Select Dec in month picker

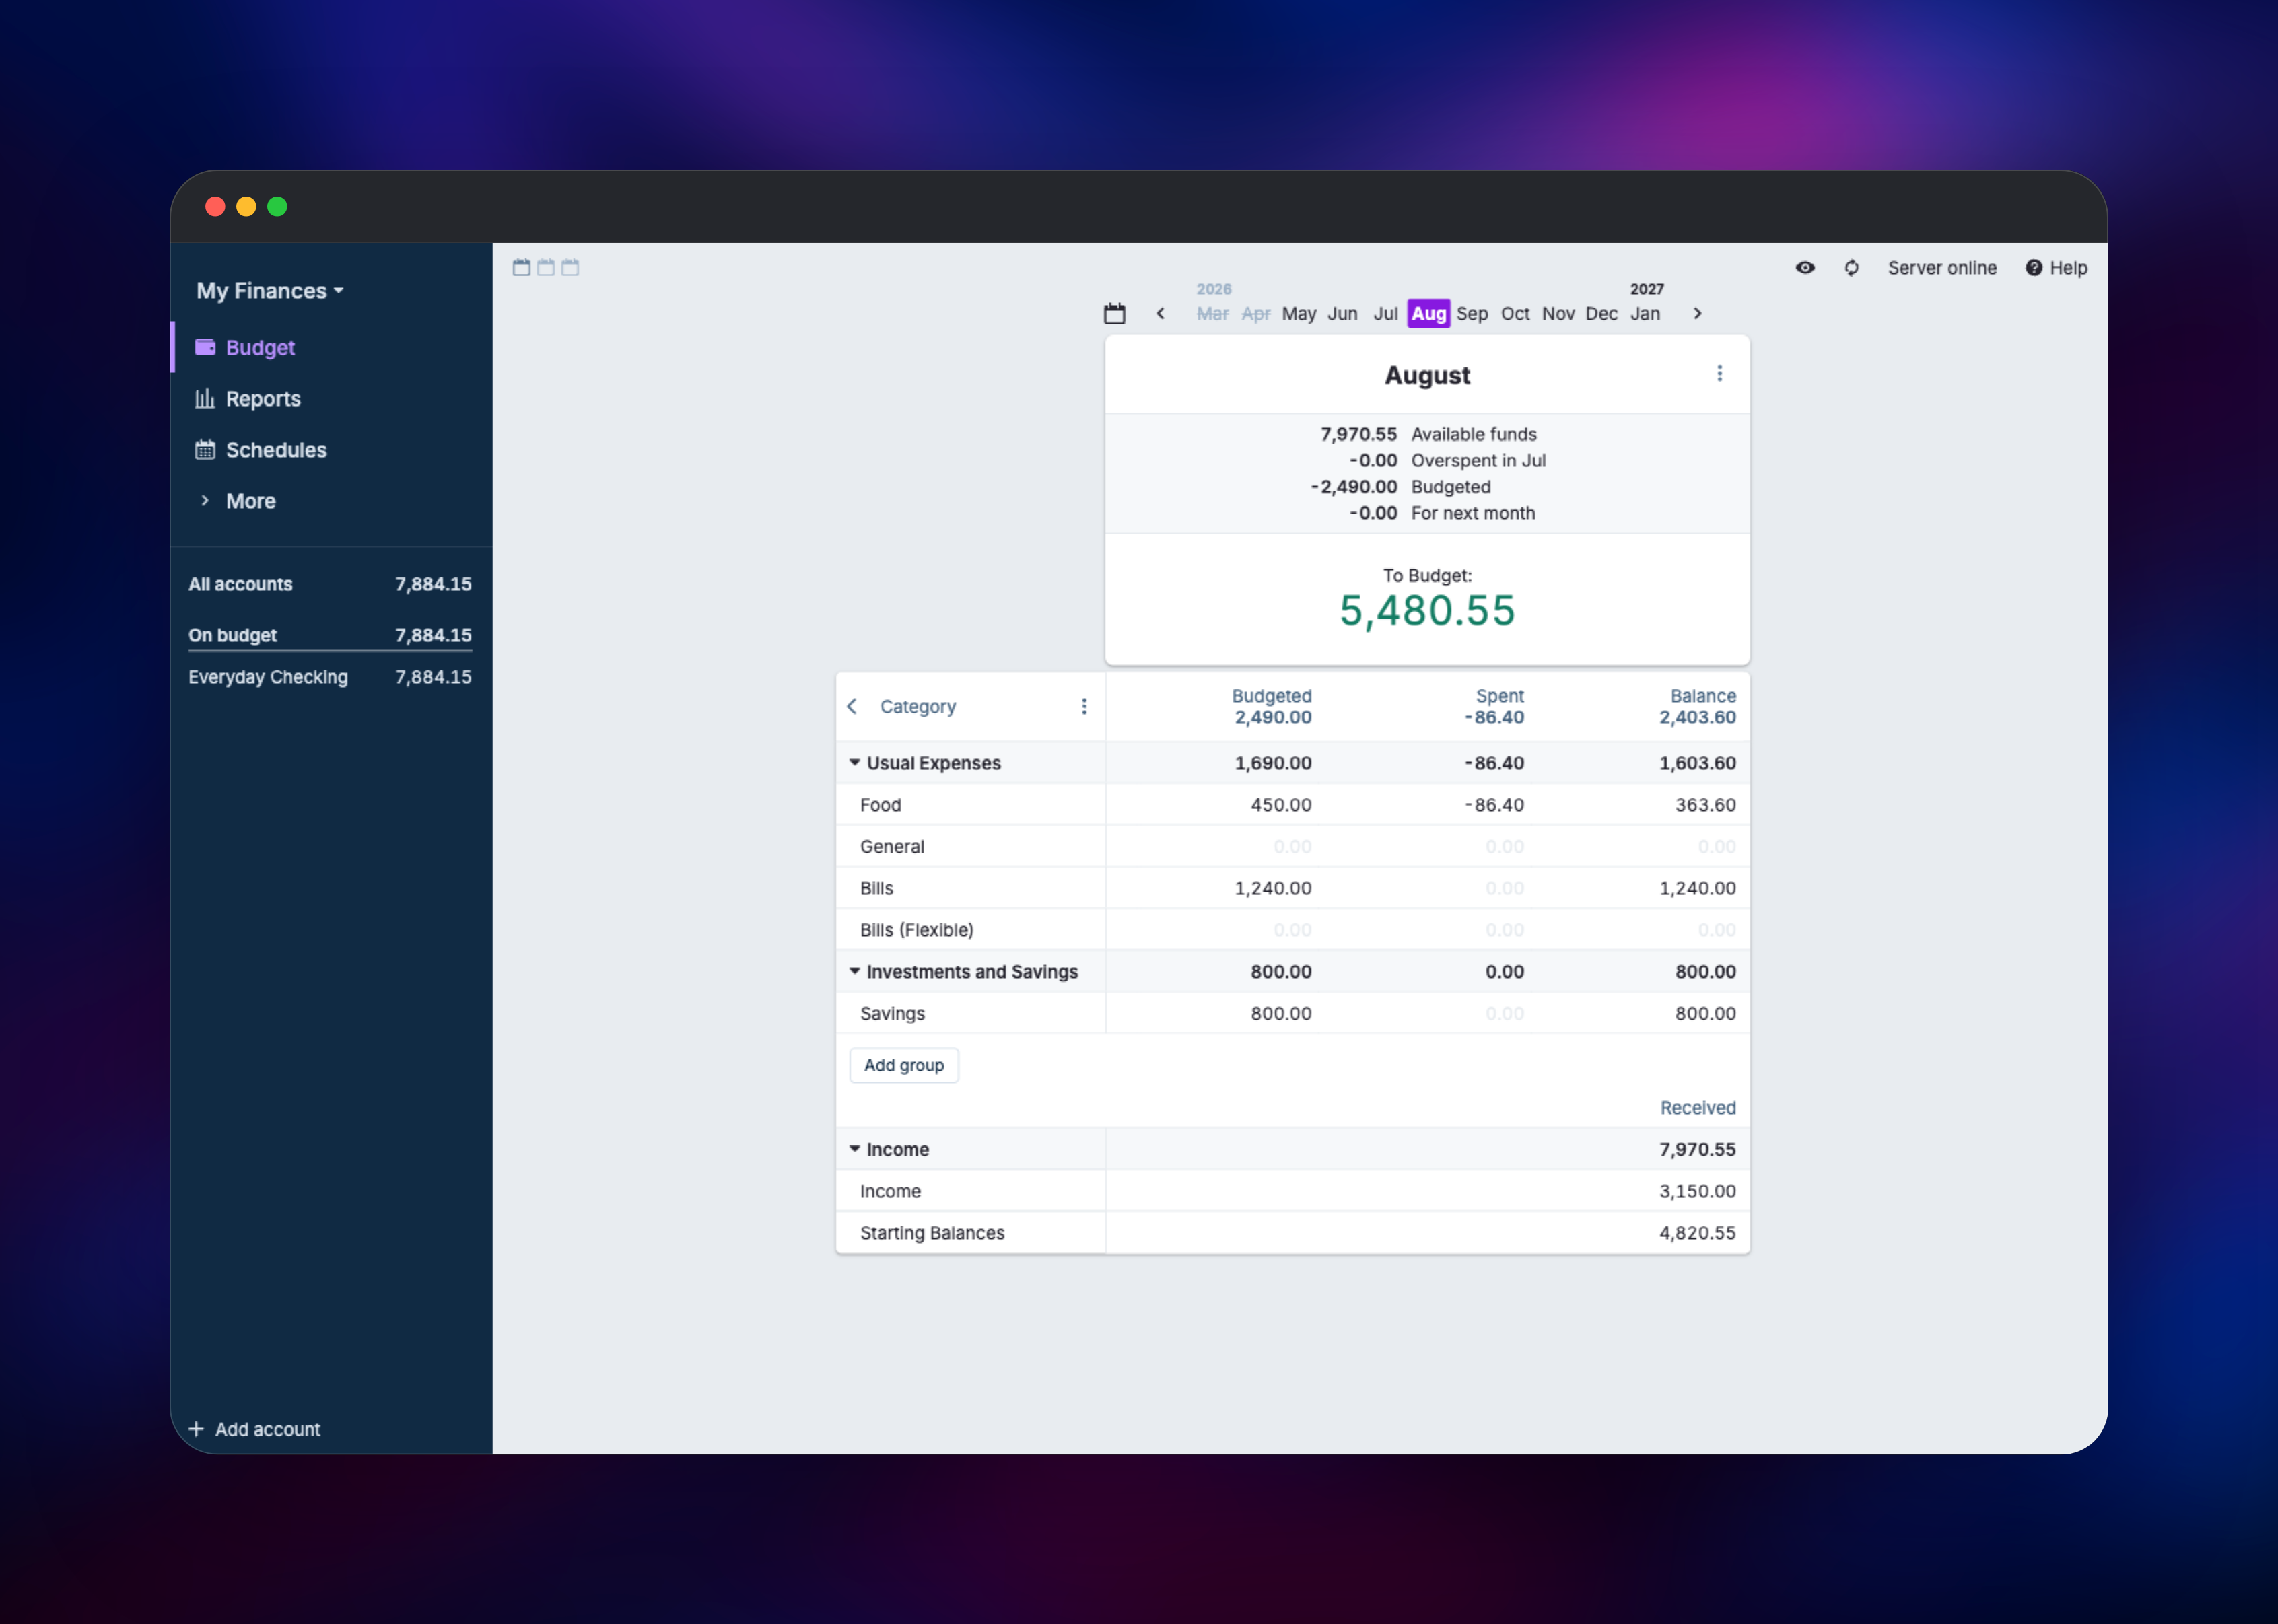coord(1601,314)
